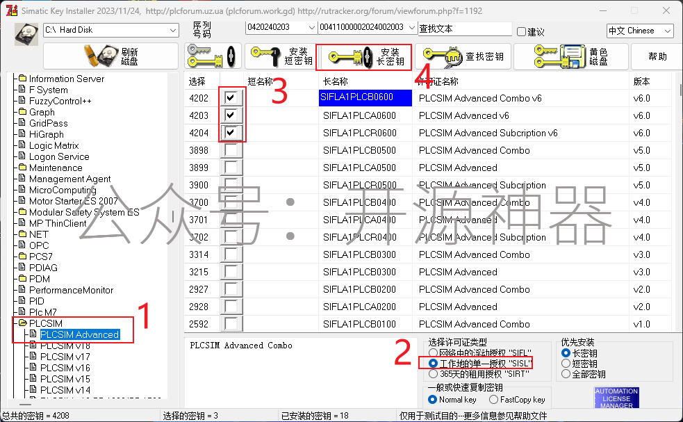This screenshot has height=422, width=683.
Task: Select the SIFLA1PLCB0600 long name cell
Action: (365, 97)
